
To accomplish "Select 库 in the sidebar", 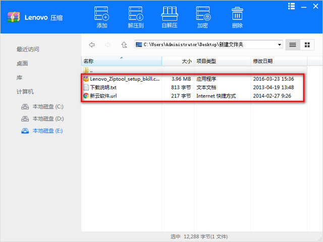I will point(19,78).
